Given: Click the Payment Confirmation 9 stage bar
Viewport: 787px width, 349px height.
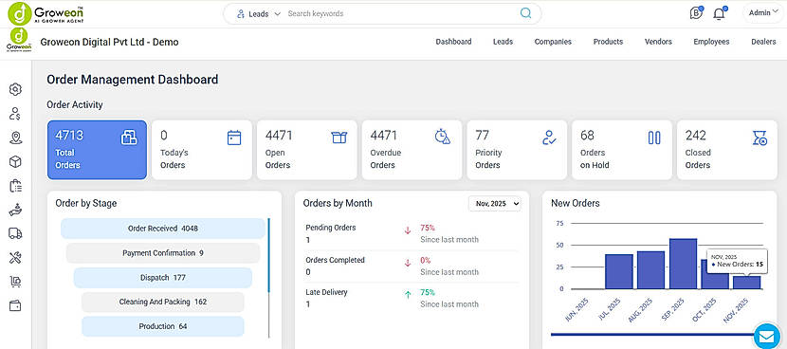Looking at the screenshot, I should pos(163,253).
